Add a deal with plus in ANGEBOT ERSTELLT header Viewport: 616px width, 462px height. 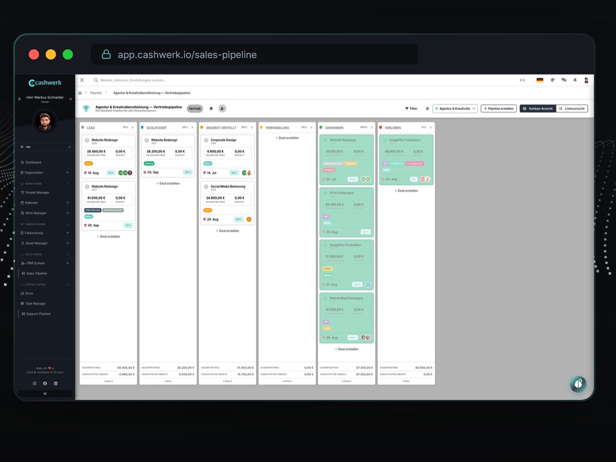pos(252,127)
